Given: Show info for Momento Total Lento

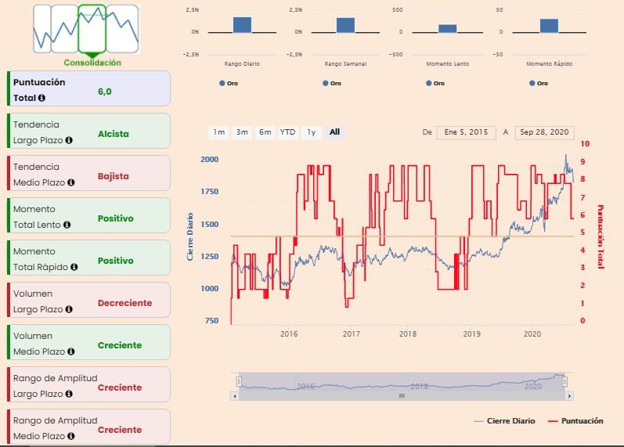Looking at the screenshot, I should pyautogui.click(x=67, y=225).
